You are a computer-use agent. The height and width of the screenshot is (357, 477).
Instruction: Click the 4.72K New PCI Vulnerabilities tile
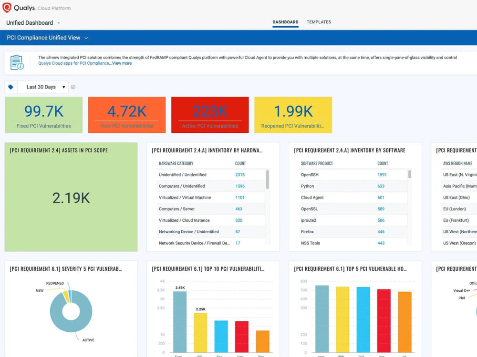point(127,115)
